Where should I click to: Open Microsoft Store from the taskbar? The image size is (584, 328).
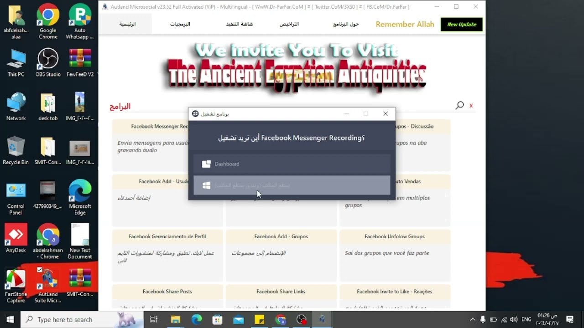click(218, 319)
